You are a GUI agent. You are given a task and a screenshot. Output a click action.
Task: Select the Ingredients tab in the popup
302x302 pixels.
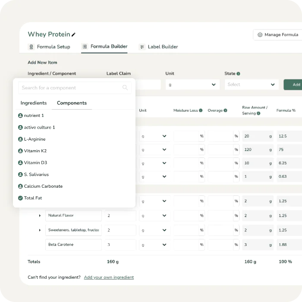tap(34, 103)
